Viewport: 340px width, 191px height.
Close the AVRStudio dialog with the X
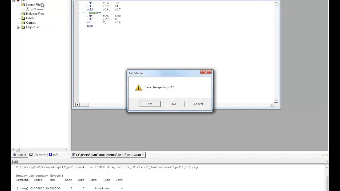point(206,72)
